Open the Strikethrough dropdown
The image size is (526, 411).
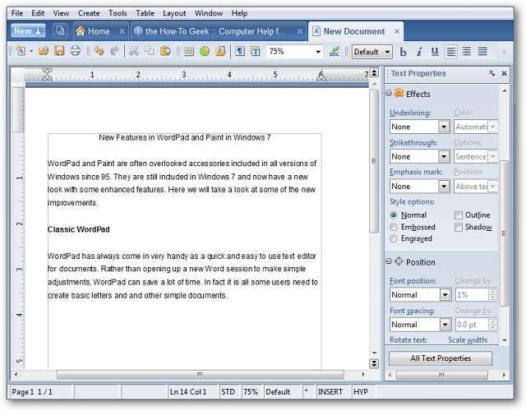[443, 156]
